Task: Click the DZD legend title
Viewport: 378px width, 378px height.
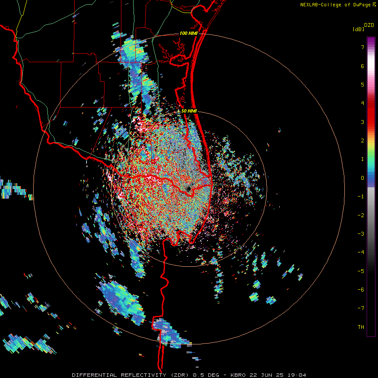Action: coord(369,25)
